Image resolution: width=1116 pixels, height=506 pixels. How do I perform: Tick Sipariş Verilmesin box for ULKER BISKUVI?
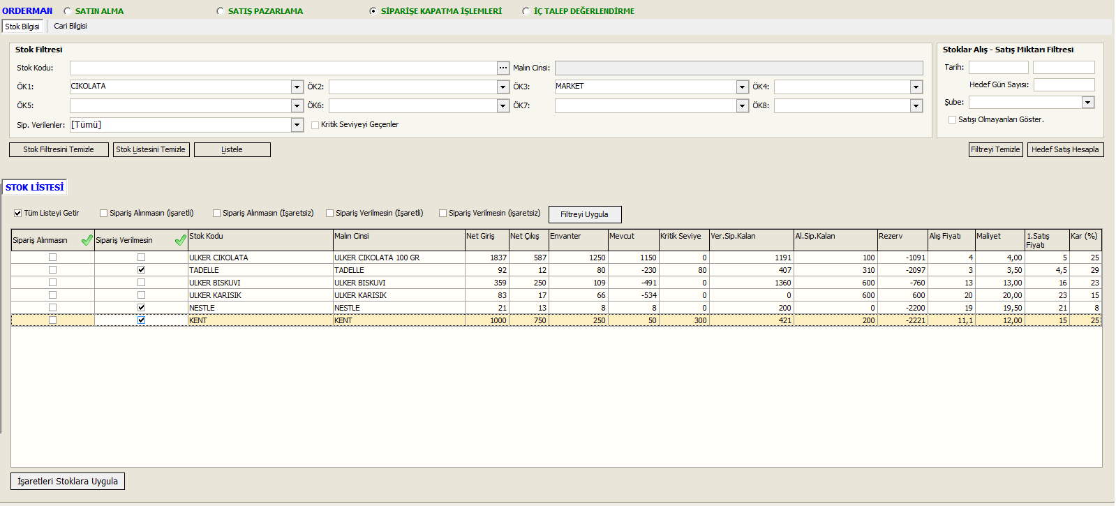tap(141, 283)
